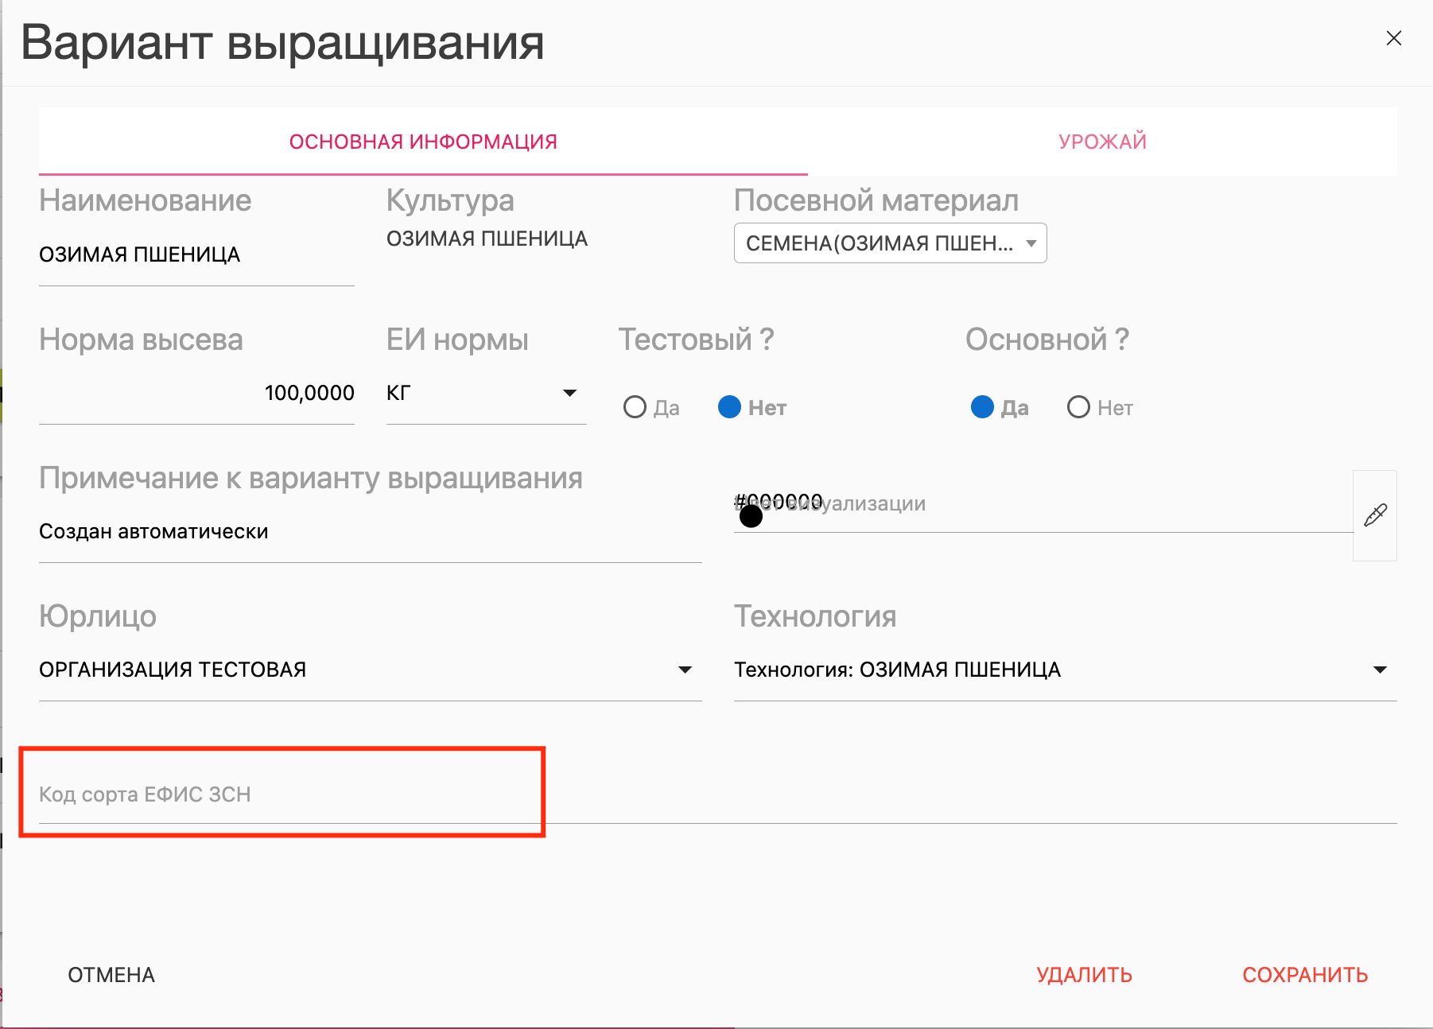Select 'Да' for Тестовый option
1433x1029 pixels.
click(635, 407)
